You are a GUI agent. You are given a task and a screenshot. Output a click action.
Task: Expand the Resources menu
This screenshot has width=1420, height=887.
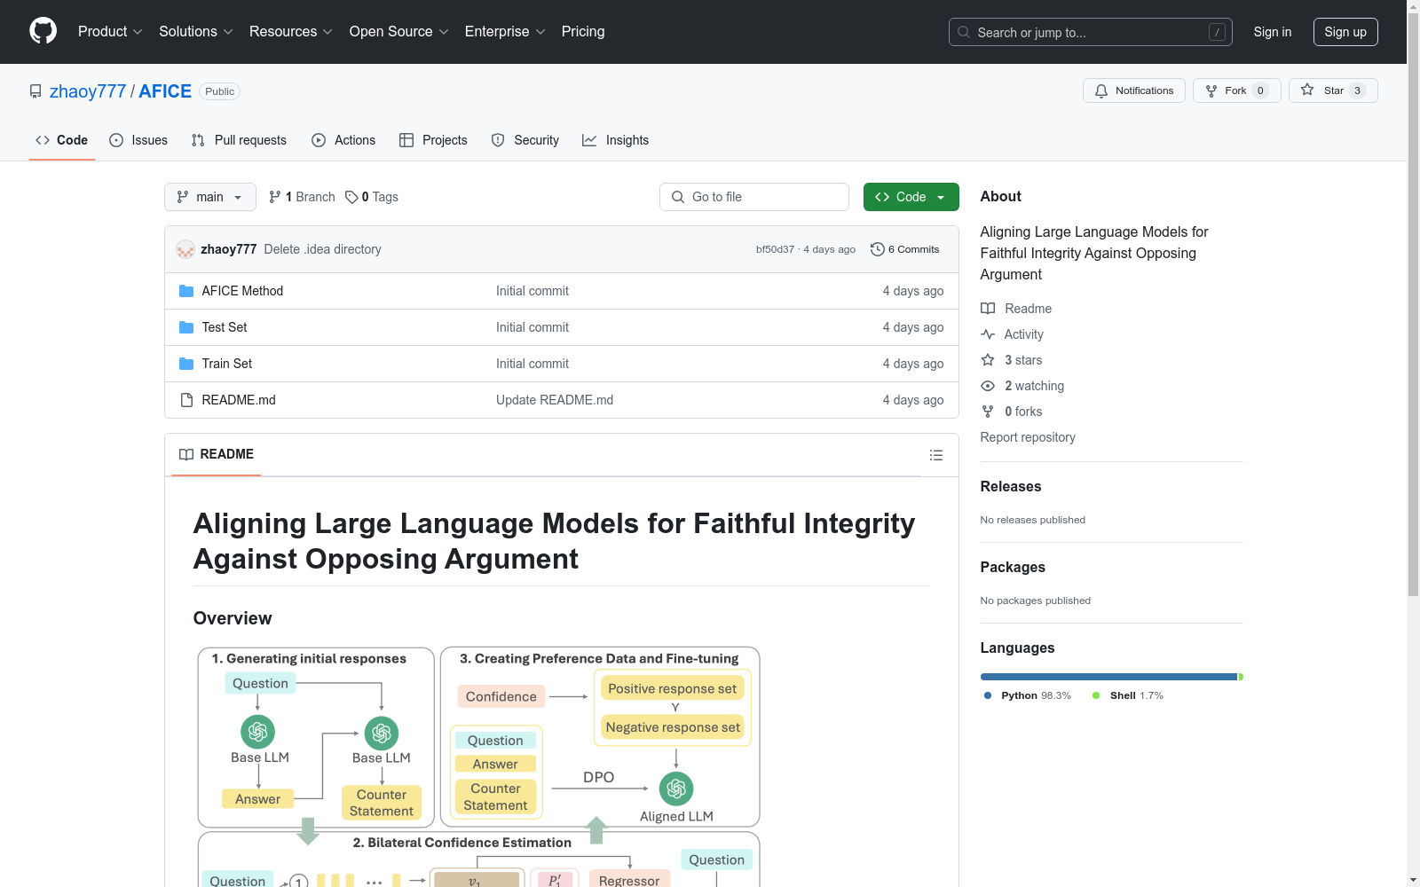click(x=291, y=31)
